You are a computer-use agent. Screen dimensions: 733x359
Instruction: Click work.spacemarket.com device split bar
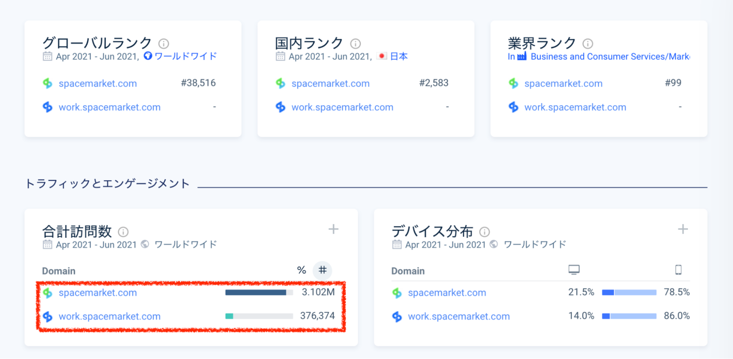coord(629,316)
